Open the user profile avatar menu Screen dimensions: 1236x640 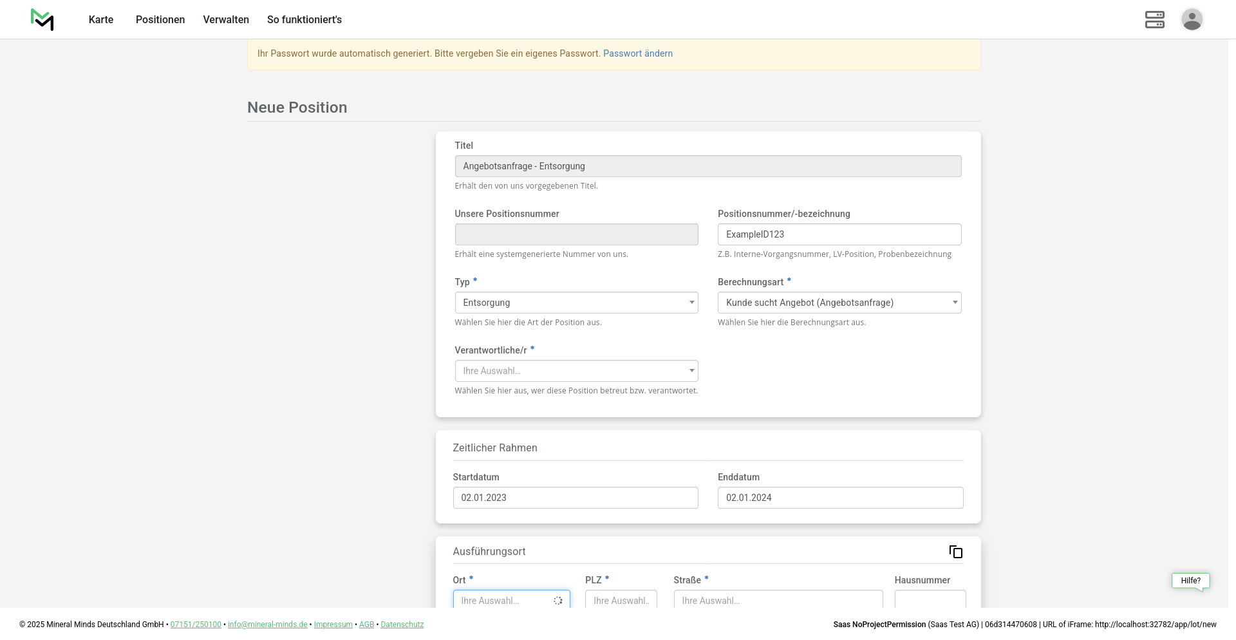click(1192, 19)
